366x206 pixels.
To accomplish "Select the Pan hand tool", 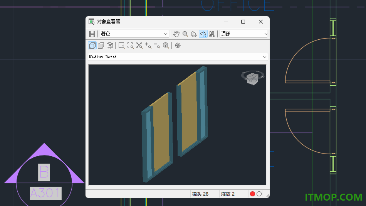I will point(176,34).
